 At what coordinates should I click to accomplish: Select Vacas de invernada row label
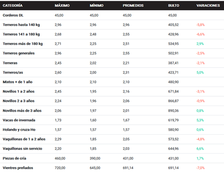(19, 120)
